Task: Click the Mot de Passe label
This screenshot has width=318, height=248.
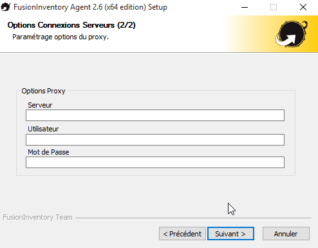Action: (x=48, y=152)
